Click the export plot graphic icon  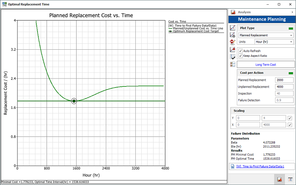click(233, 50)
